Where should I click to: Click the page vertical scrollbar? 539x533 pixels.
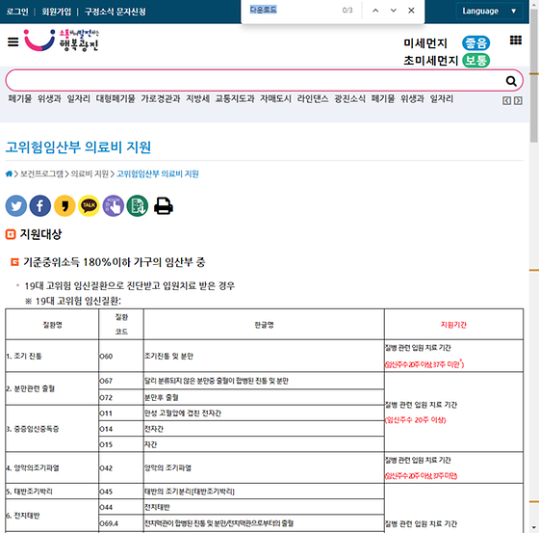pyautogui.click(x=534, y=76)
